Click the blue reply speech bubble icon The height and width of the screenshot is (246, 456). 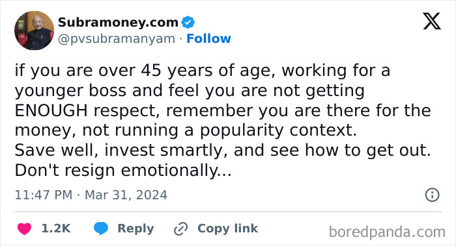tap(100, 228)
